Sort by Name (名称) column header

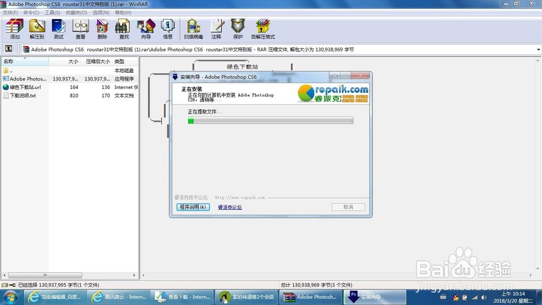(25, 61)
